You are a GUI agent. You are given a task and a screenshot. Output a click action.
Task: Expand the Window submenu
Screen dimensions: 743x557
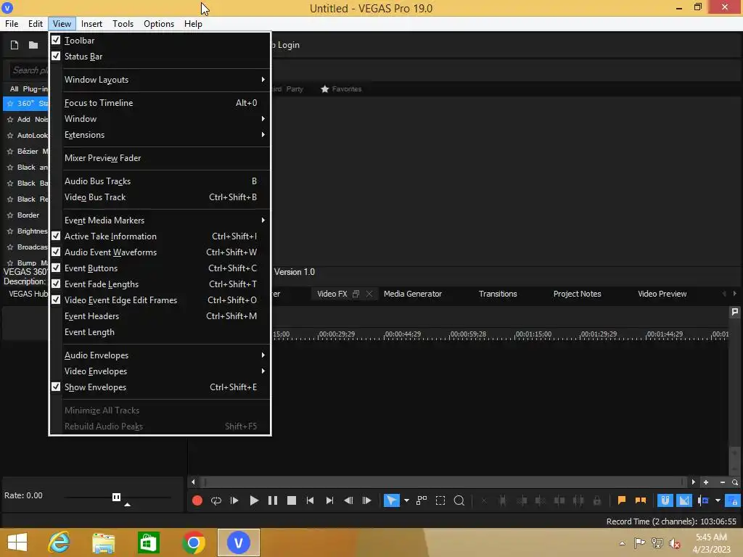(160, 119)
